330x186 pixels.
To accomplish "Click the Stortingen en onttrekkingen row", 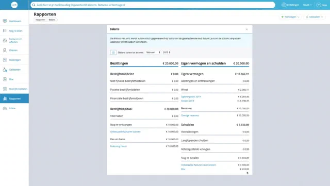I will coord(215,81).
